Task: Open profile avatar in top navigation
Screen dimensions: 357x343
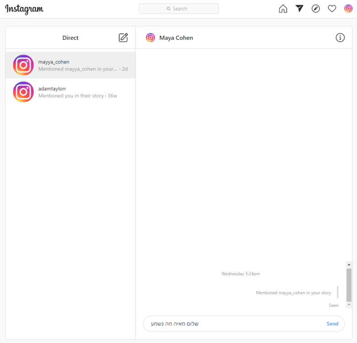Action: point(348,9)
